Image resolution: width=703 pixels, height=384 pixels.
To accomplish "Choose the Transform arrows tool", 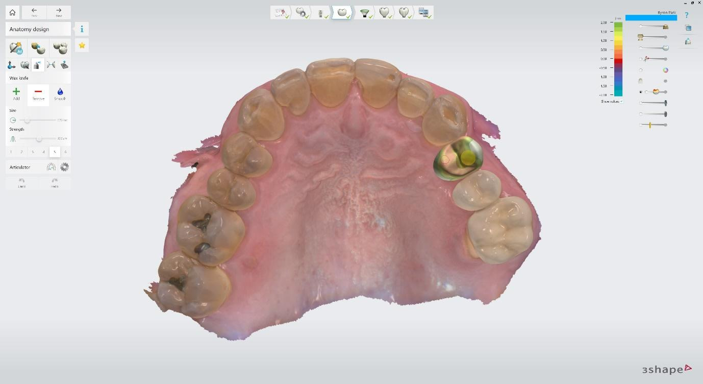I will click(x=11, y=65).
